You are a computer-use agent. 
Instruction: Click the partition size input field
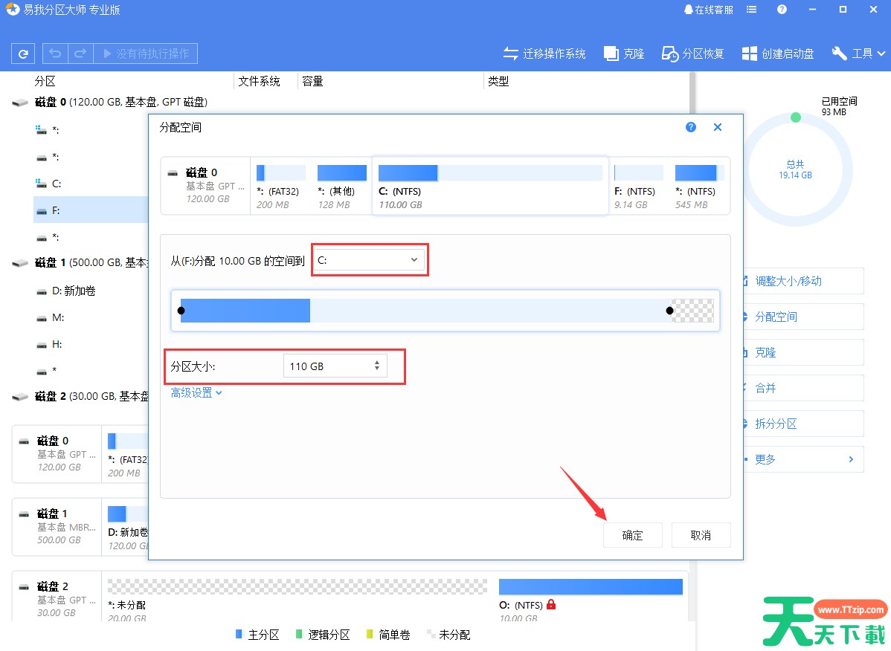coord(327,366)
